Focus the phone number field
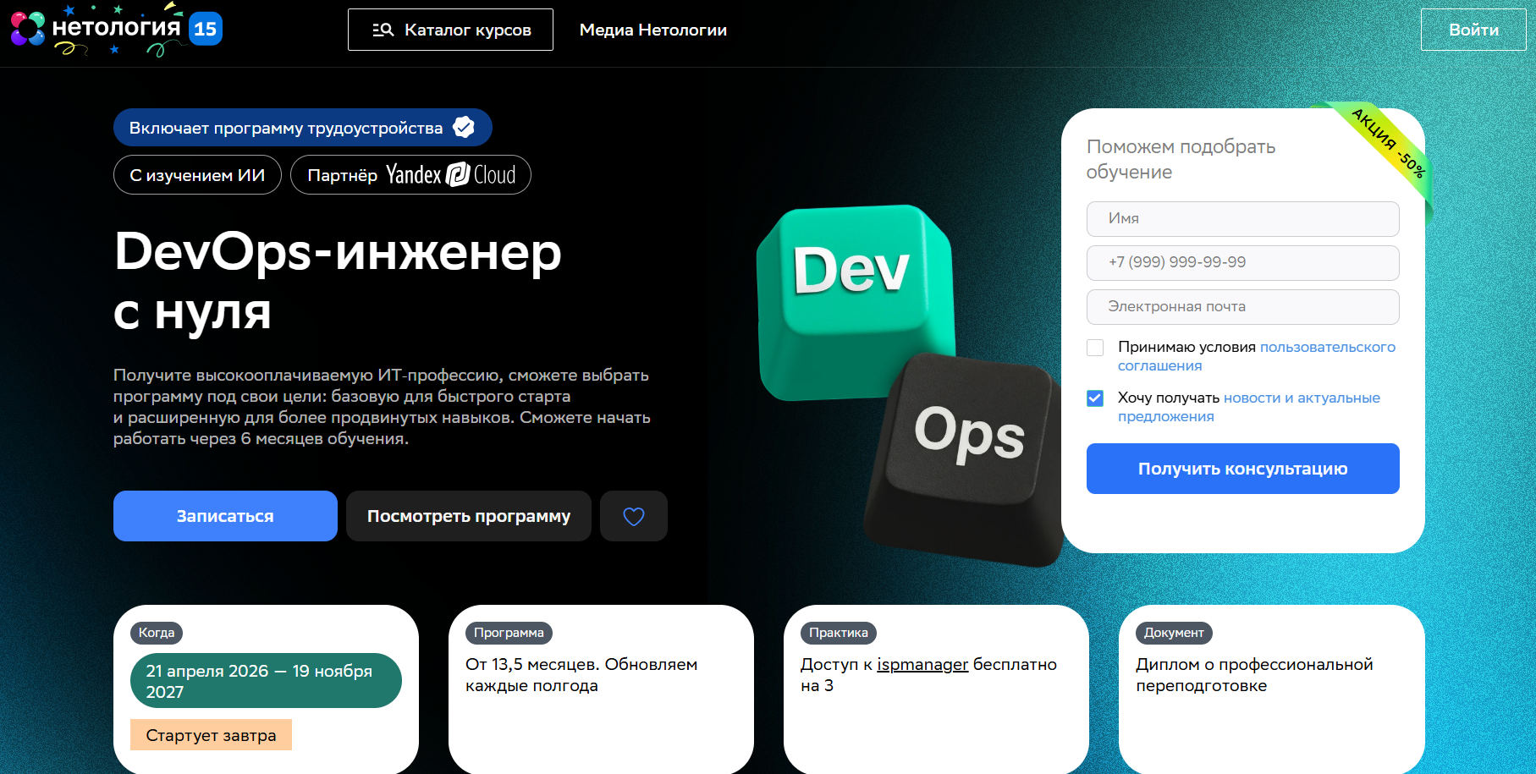 pyautogui.click(x=1242, y=263)
